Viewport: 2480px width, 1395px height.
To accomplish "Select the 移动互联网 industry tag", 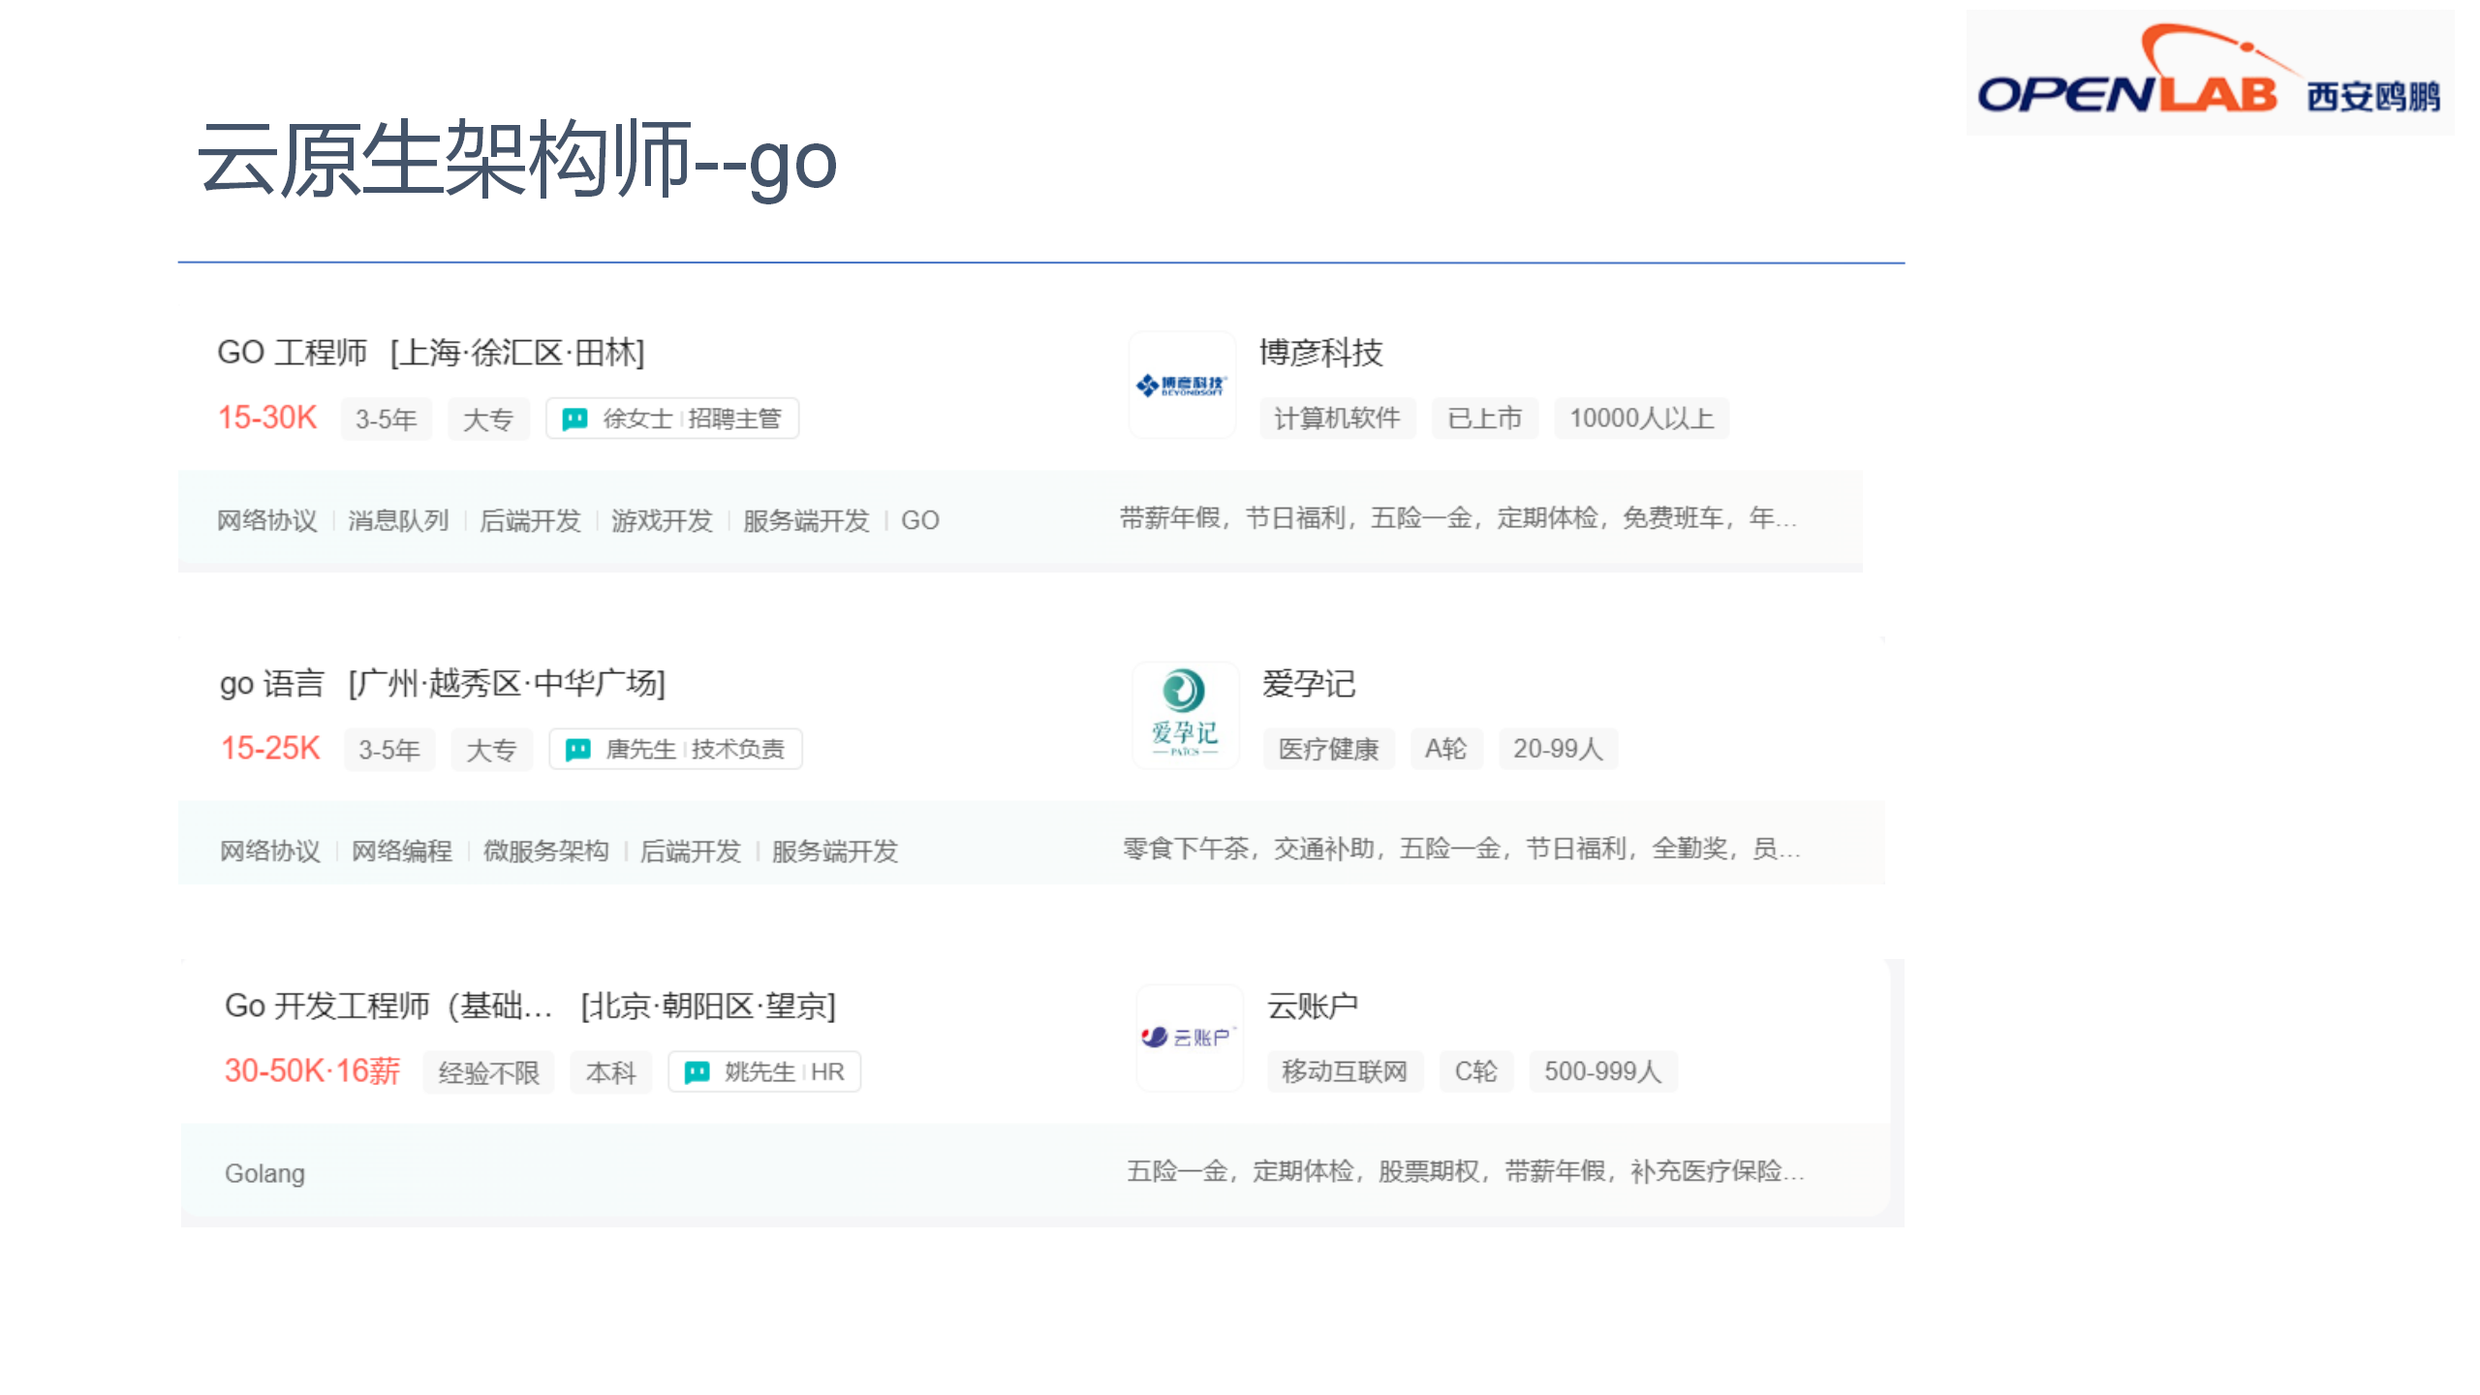I will (1344, 1071).
